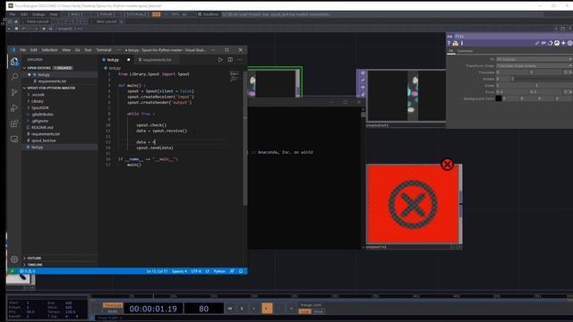The width and height of the screenshot is (573, 322).
Task: Expand the .vscode folder
Action: (38, 95)
